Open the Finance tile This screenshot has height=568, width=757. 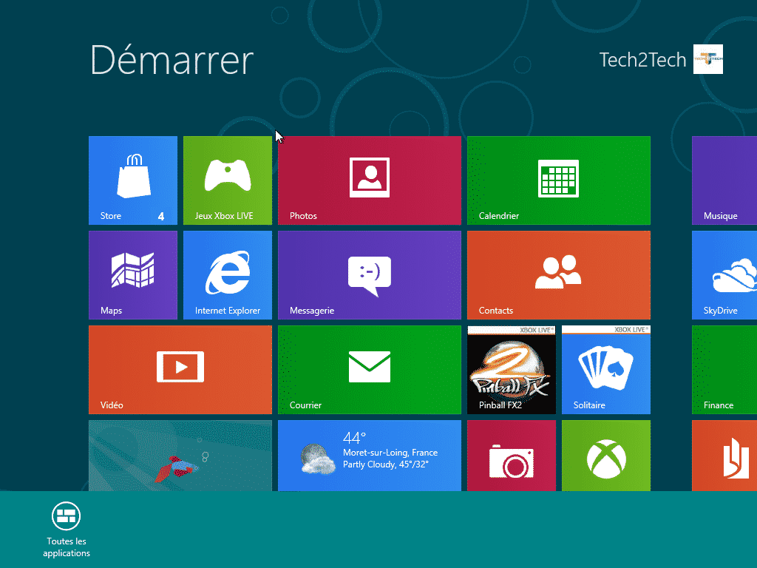point(724,370)
